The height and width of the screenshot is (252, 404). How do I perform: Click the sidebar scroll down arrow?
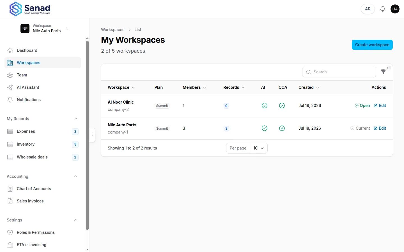click(87, 249)
